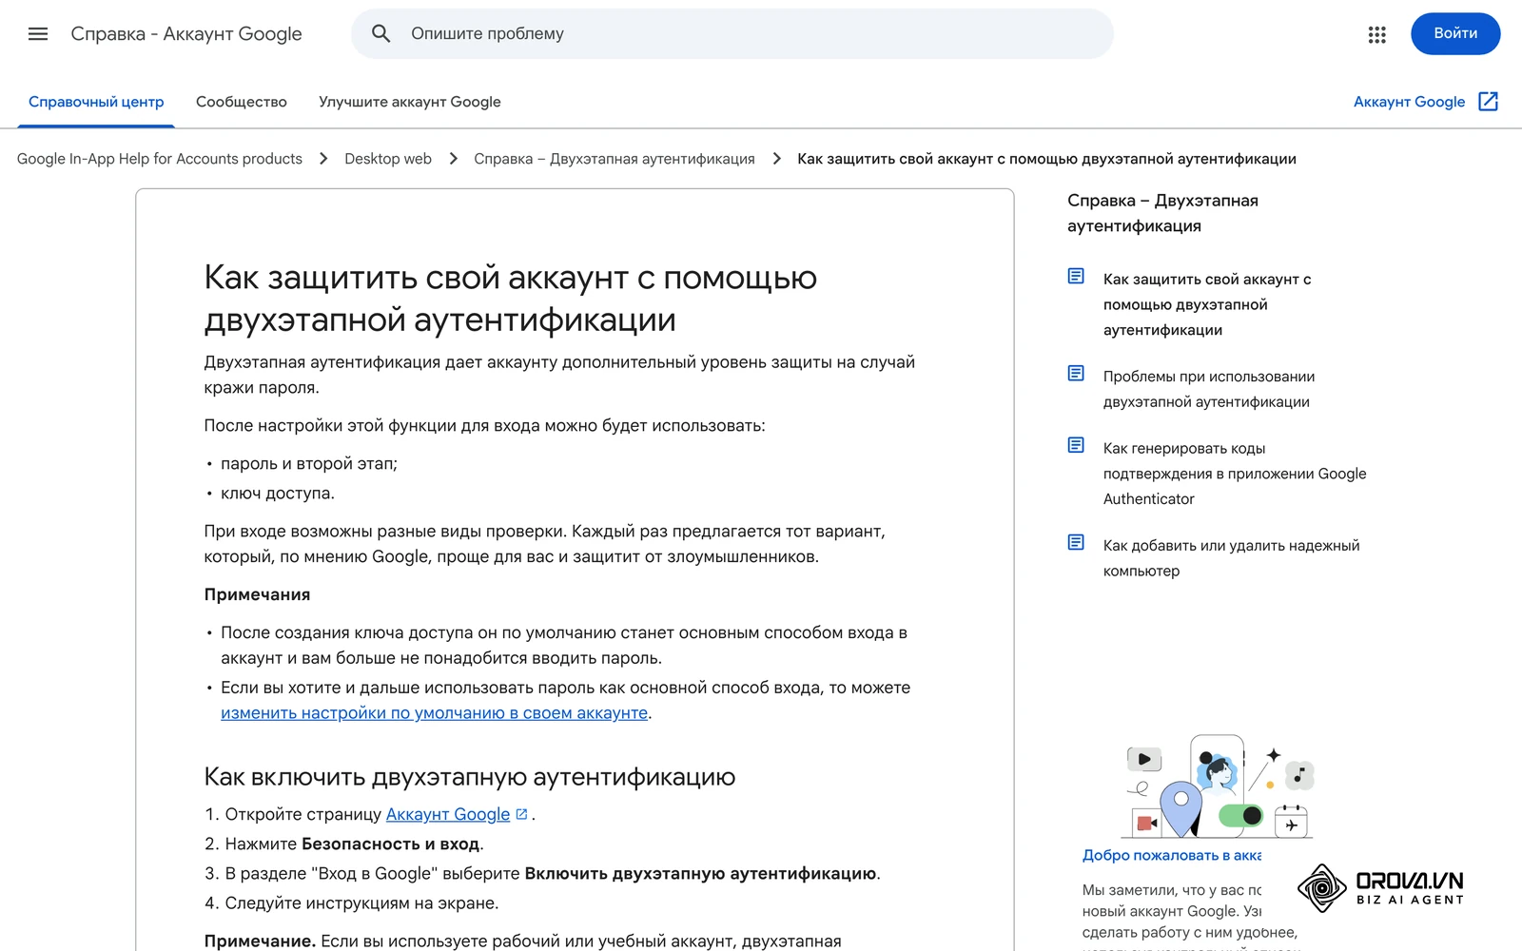Open the Google apps grid
Image resolution: width=1522 pixels, height=951 pixels.
1376,34
